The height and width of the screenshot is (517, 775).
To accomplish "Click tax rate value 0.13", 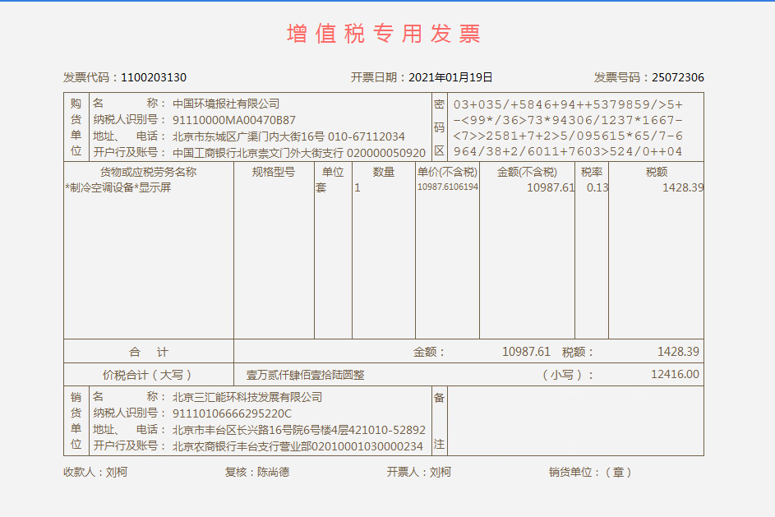I will pos(597,188).
